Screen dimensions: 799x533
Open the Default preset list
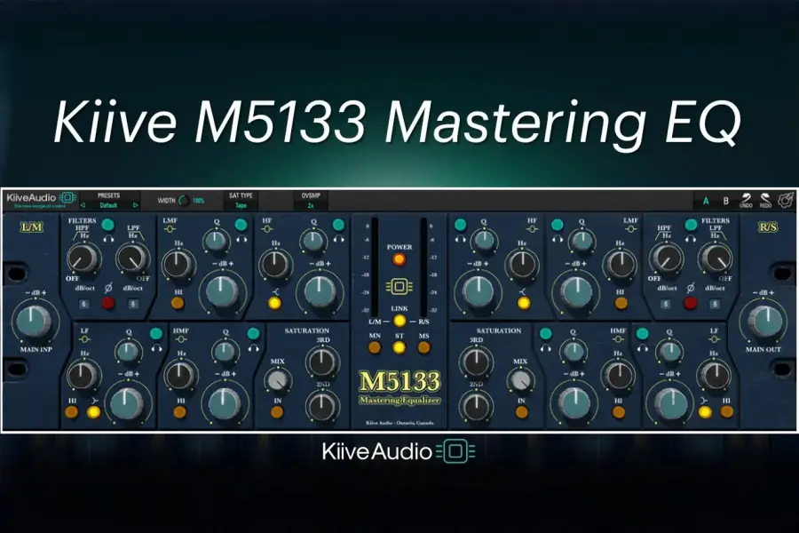click(x=108, y=205)
